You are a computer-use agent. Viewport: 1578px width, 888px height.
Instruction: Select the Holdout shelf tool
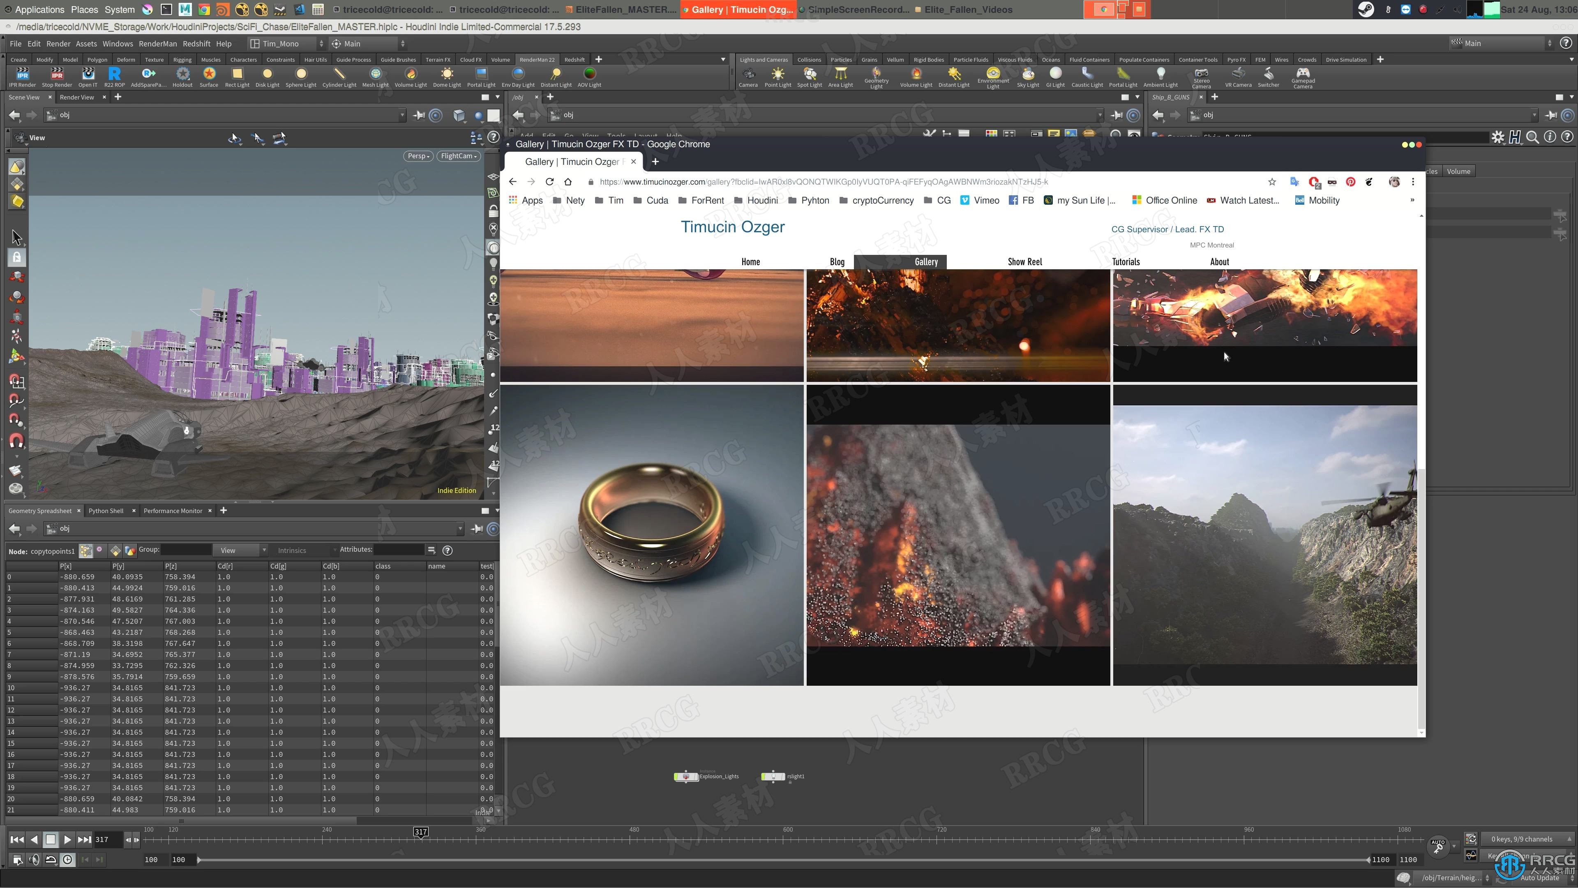(182, 76)
